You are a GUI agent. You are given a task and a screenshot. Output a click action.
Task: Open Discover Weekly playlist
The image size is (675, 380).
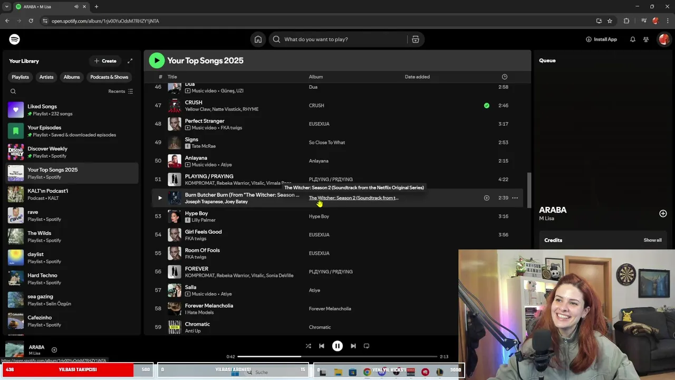72,152
